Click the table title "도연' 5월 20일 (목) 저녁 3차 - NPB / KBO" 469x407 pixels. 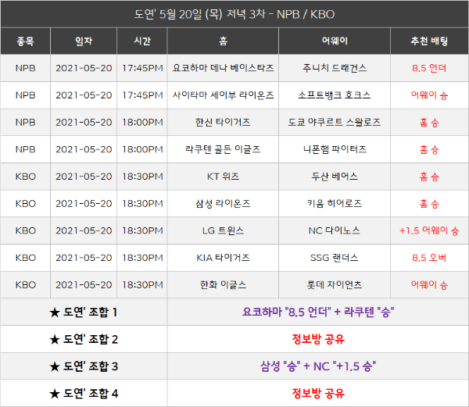point(234,14)
